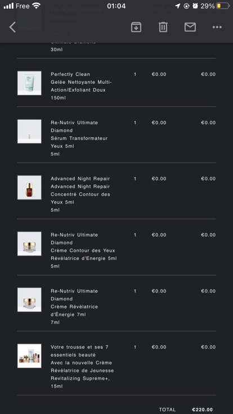The image size is (233, 414).
Task: Archive this email with the archive icon
Action: pos(136,27)
